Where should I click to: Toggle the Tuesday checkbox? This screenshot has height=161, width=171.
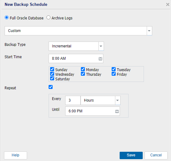point(113,69)
